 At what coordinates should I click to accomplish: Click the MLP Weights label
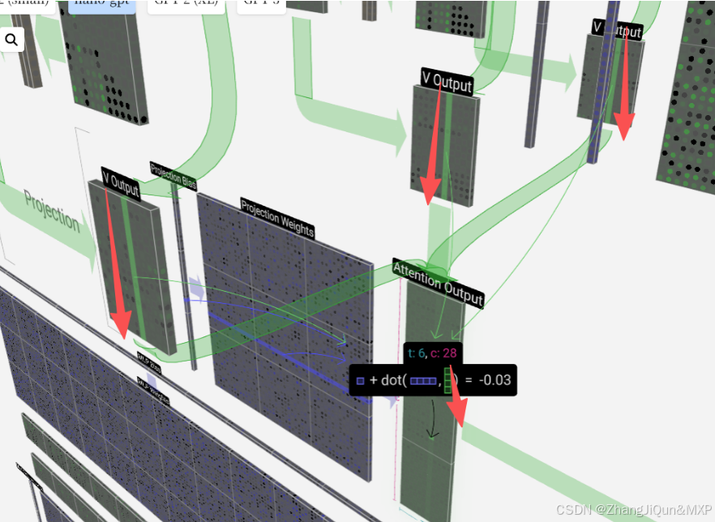coord(153,391)
